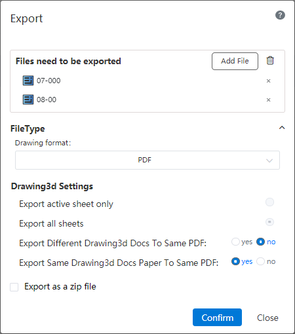Click the trash icon to clear files
Viewport: 295px width, 334px height.
(270, 60)
